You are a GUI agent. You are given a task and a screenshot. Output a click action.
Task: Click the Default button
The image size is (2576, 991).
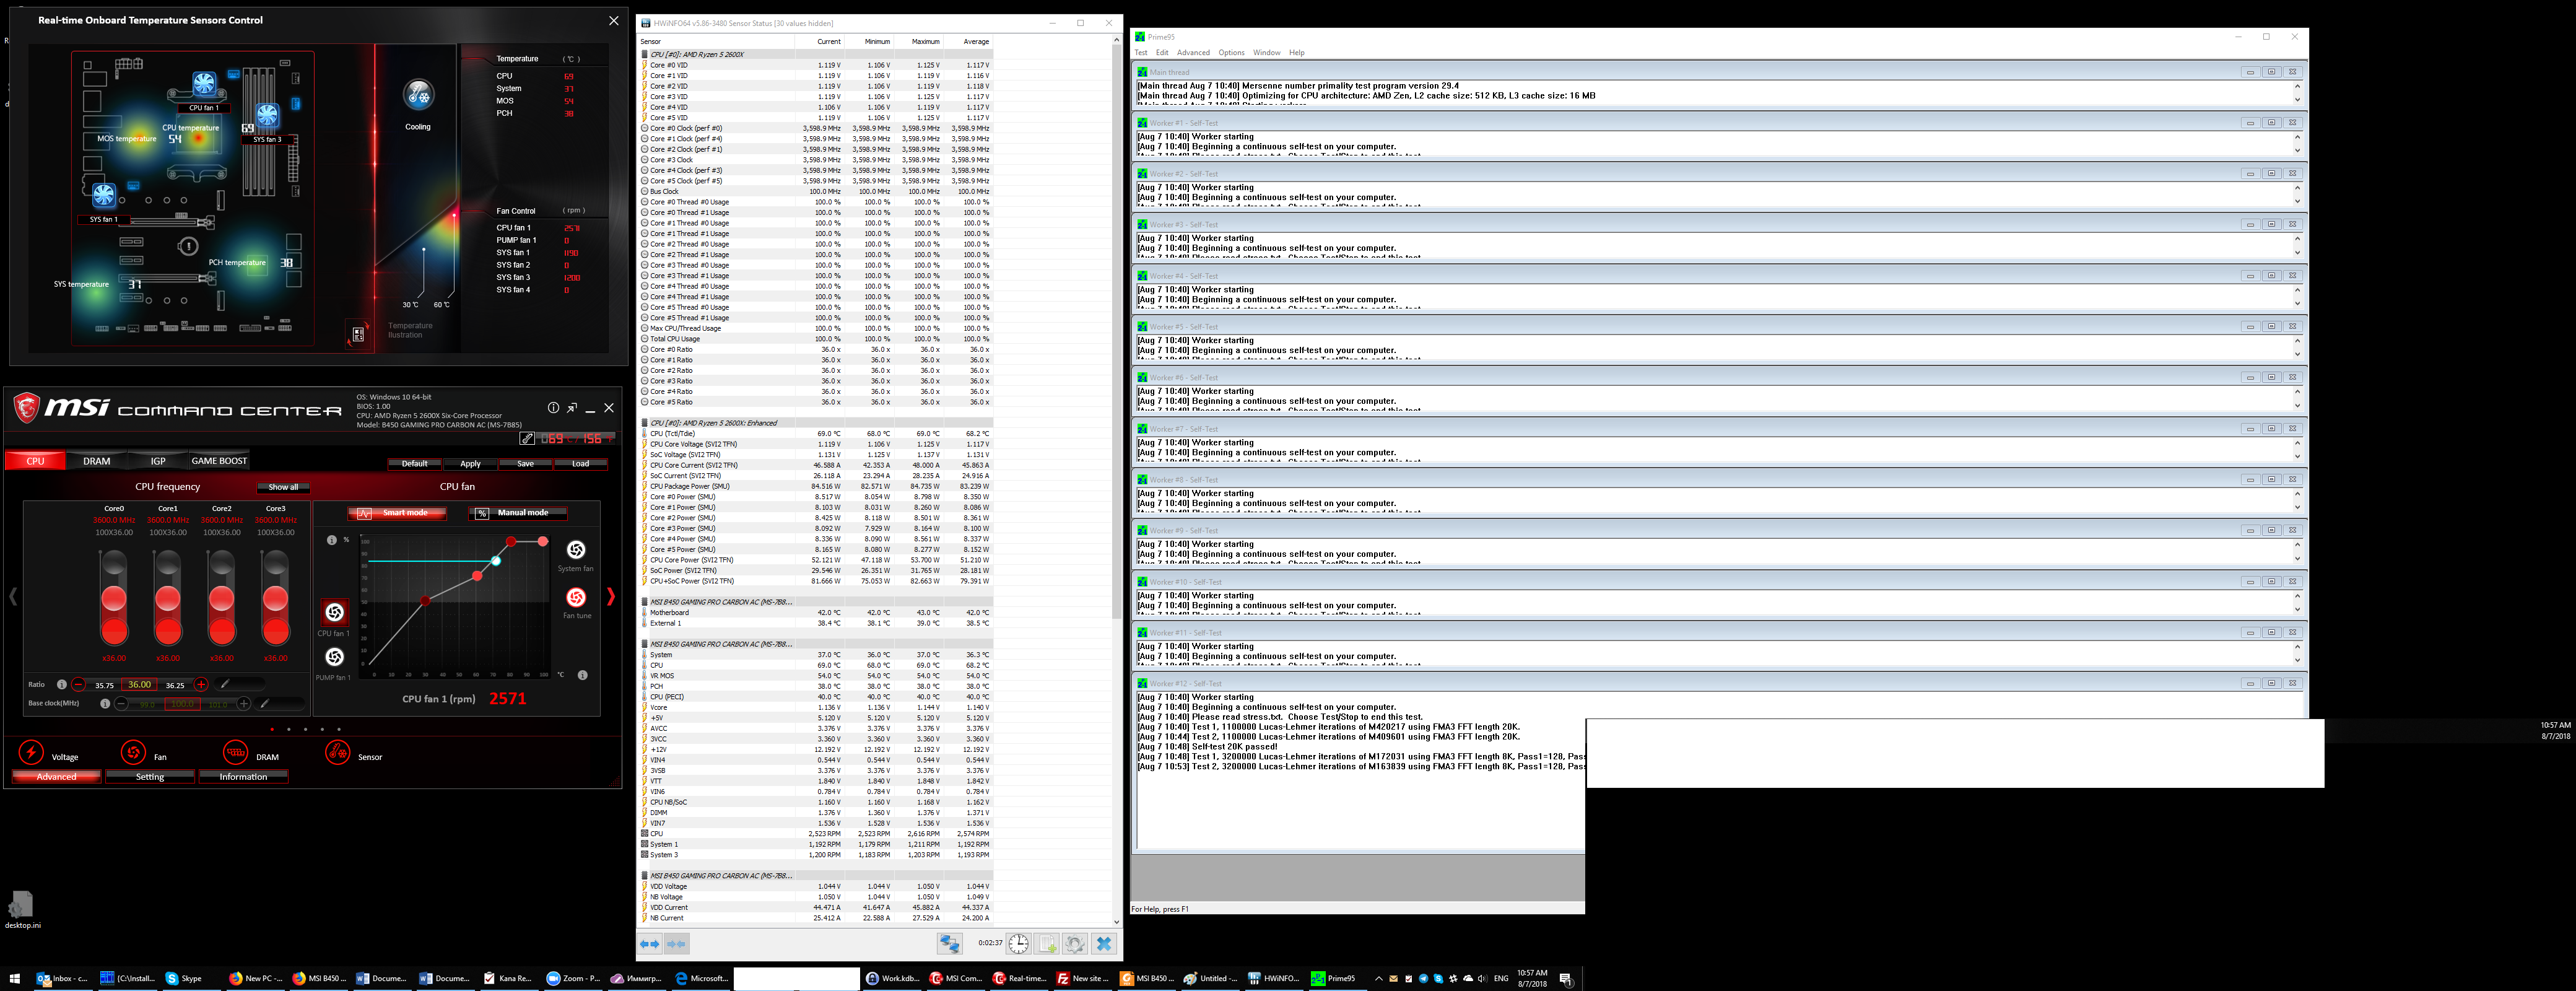(414, 464)
